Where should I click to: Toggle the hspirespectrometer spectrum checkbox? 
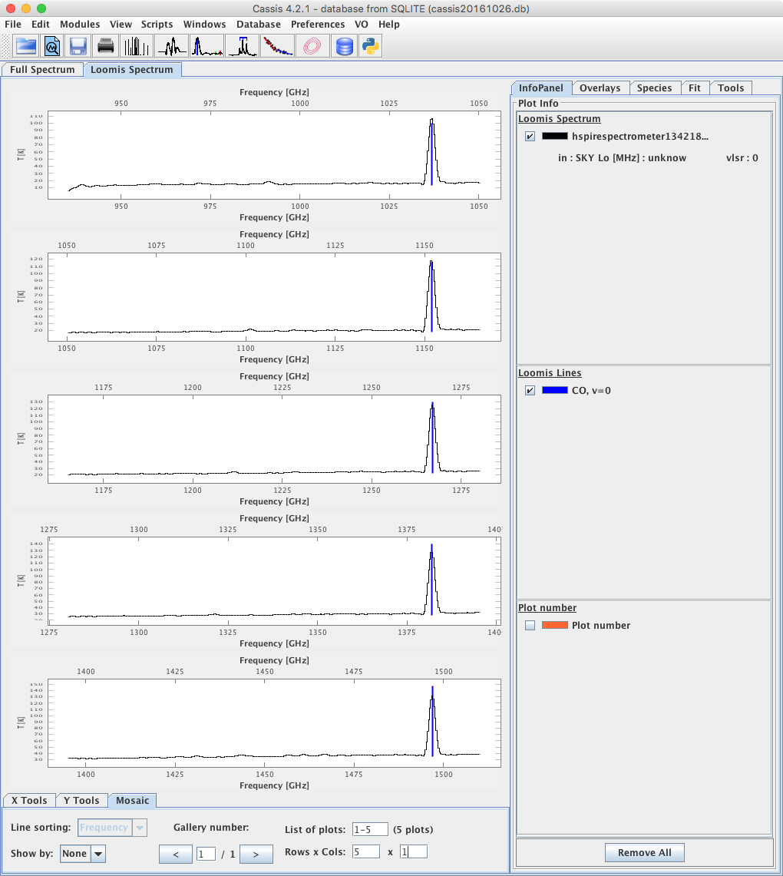click(530, 137)
